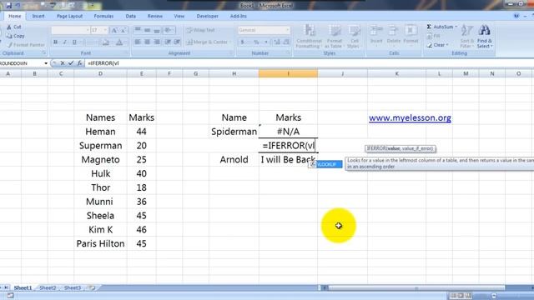Click Middle Align icon
The image size is (534, 300).
[x=147, y=30]
